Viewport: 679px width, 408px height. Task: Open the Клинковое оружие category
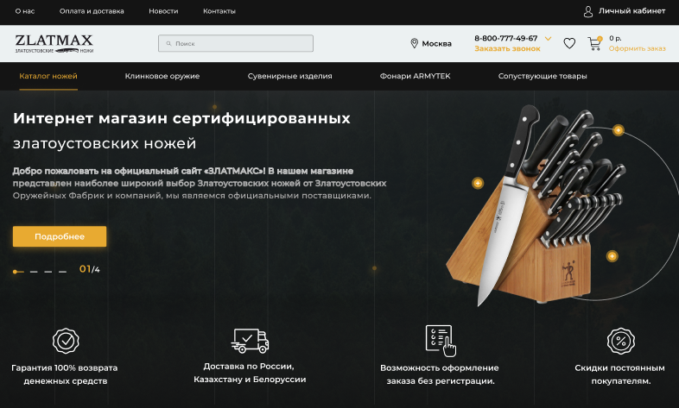(x=162, y=76)
